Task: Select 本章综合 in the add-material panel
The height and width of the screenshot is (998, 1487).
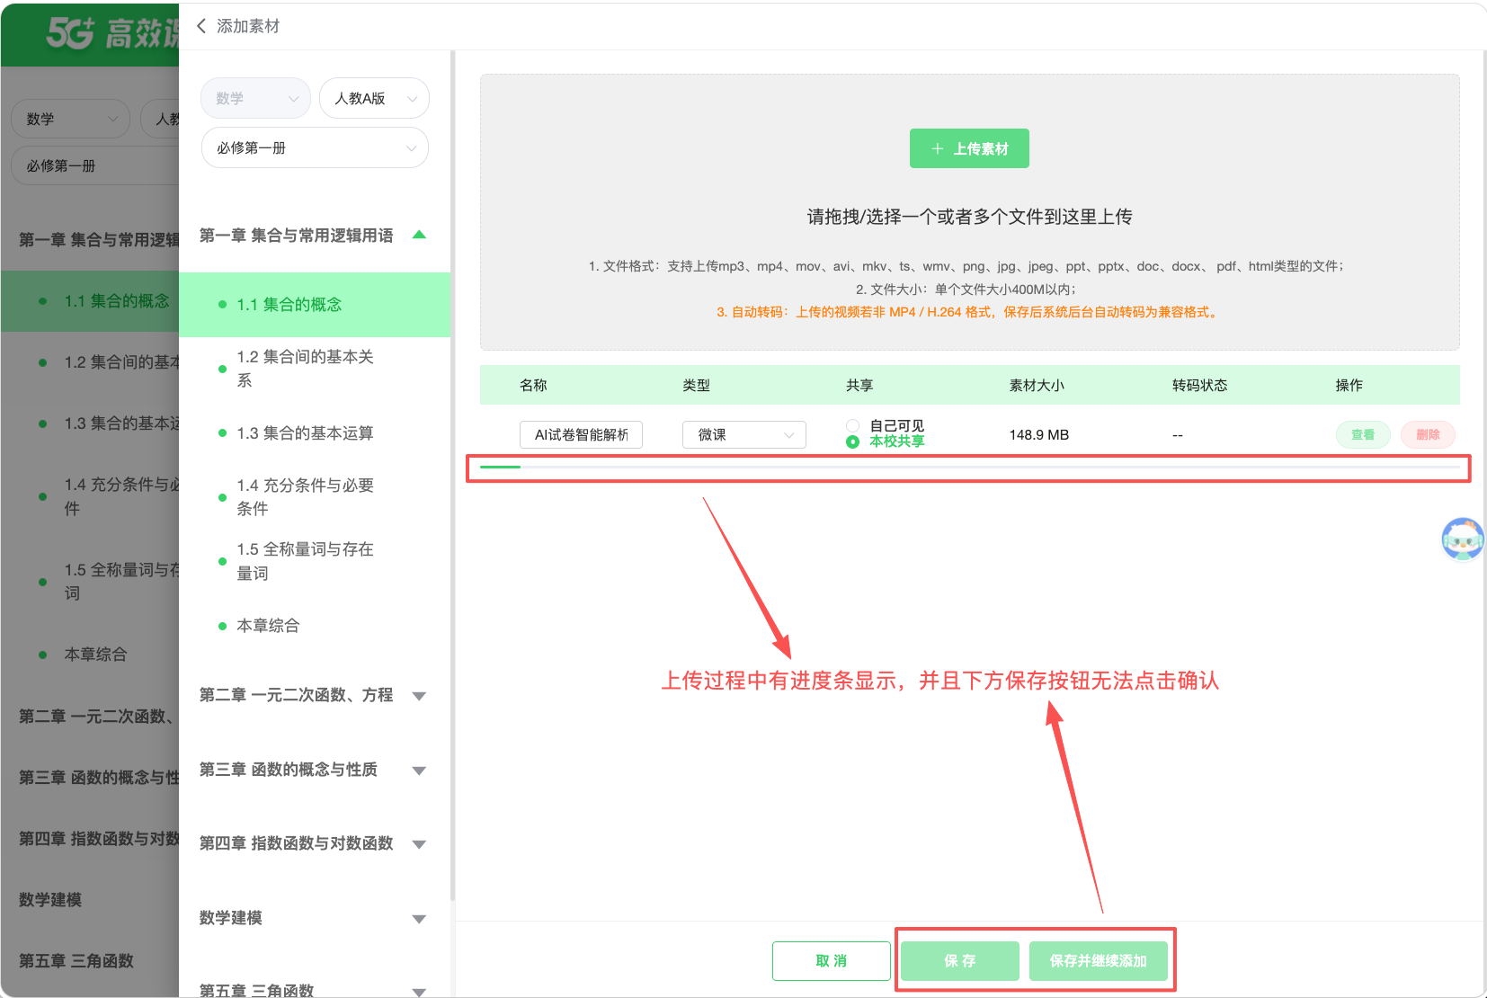Action: pyautogui.click(x=315, y=626)
